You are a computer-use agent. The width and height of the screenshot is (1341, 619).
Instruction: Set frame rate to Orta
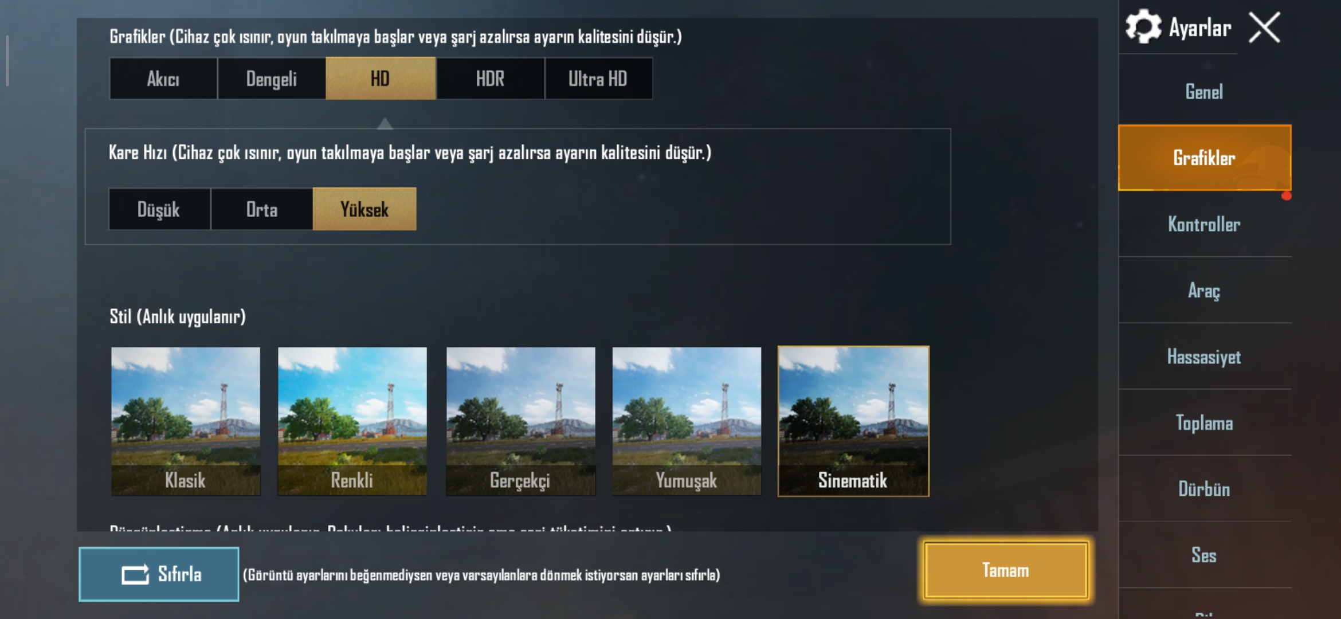click(x=262, y=209)
